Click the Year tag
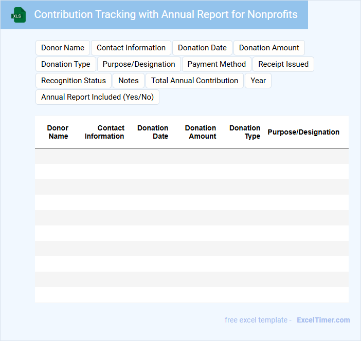Viewport: 361px width, 341px height. pyautogui.click(x=258, y=81)
